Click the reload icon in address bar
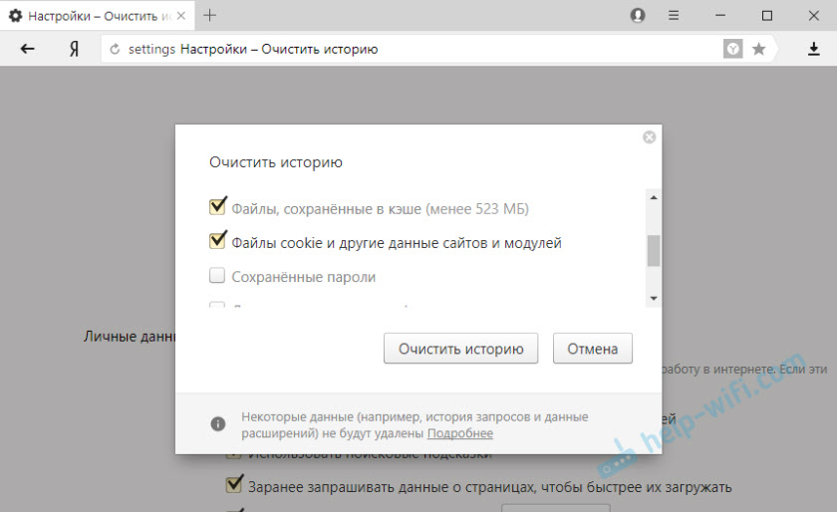 pos(115,49)
